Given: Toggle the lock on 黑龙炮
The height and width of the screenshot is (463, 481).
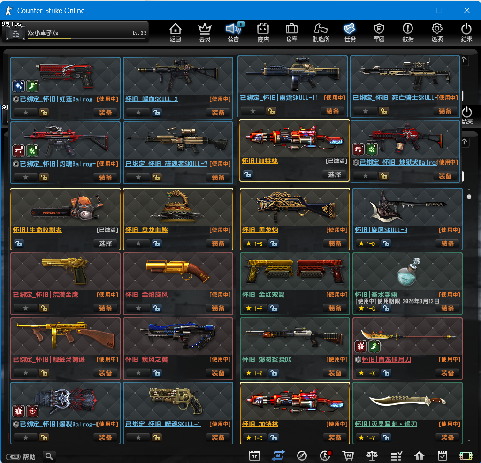Looking at the screenshot, I should (x=273, y=244).
